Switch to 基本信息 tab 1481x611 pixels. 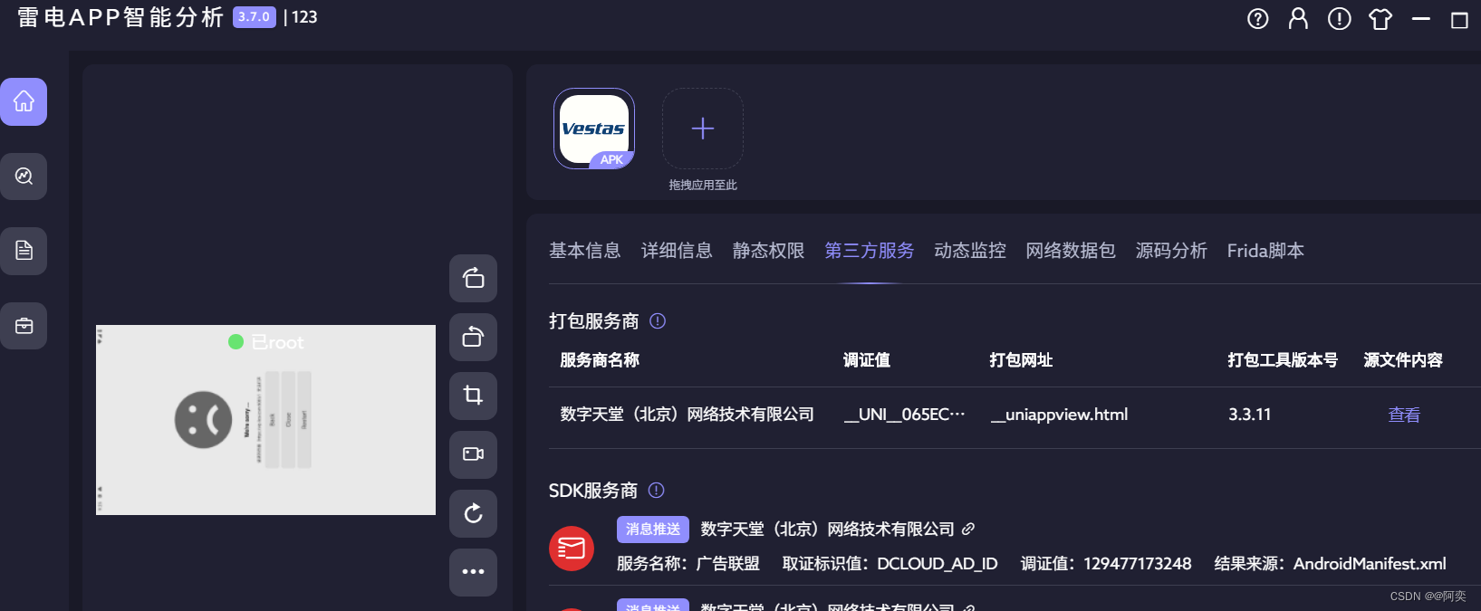click(x=585, y=251)
